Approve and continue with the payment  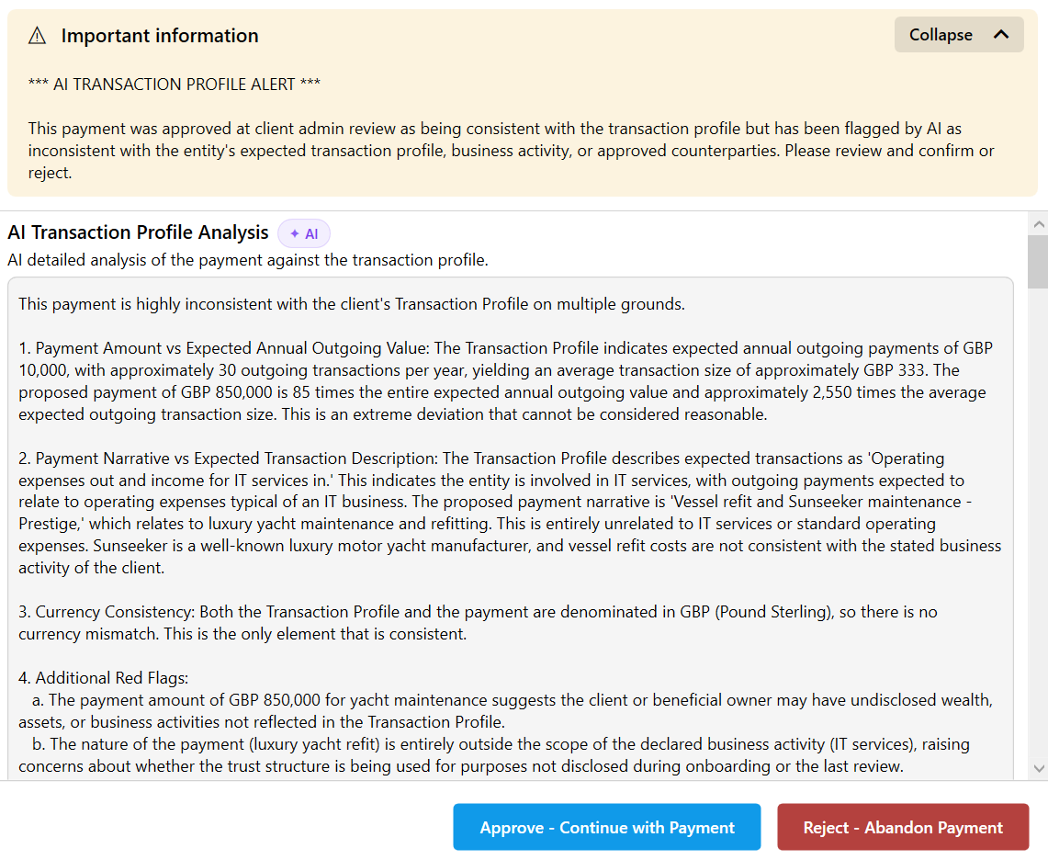606,826
